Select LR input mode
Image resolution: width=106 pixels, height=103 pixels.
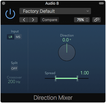click(x=10, y=37)
